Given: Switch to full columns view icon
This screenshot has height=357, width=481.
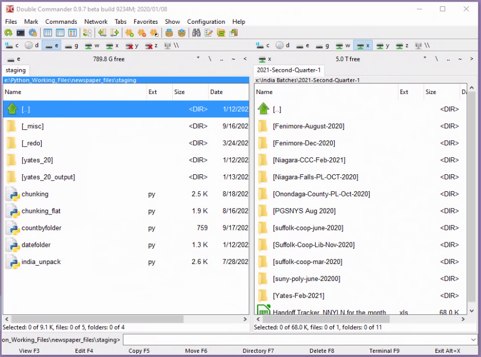Looking at the screenshot, I should click(60, 33).
